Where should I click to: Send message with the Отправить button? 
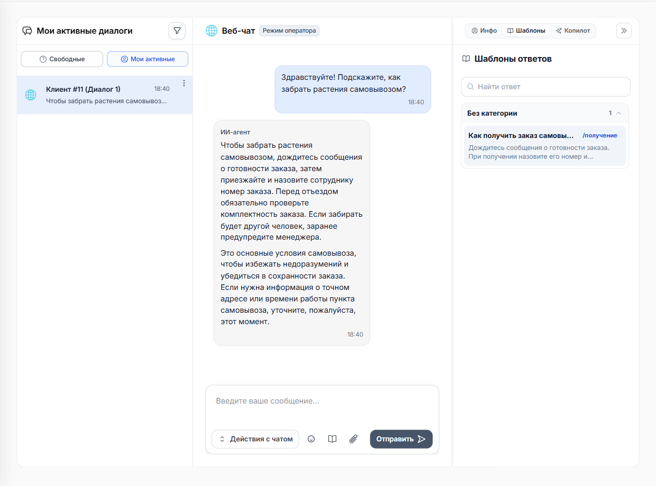[x=401, y=439]
